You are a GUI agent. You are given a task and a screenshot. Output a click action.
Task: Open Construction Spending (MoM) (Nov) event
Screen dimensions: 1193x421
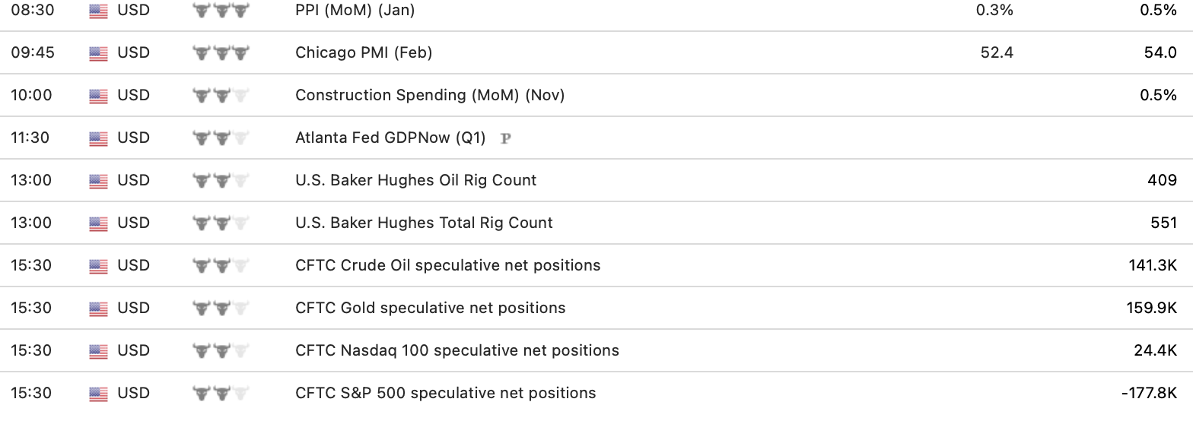click(429, 96)
